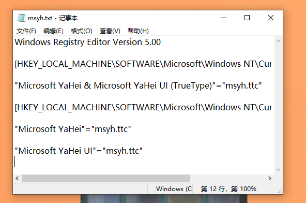Click the line "Windows Registry Editor Version 5.00"

tap(88, 42)
